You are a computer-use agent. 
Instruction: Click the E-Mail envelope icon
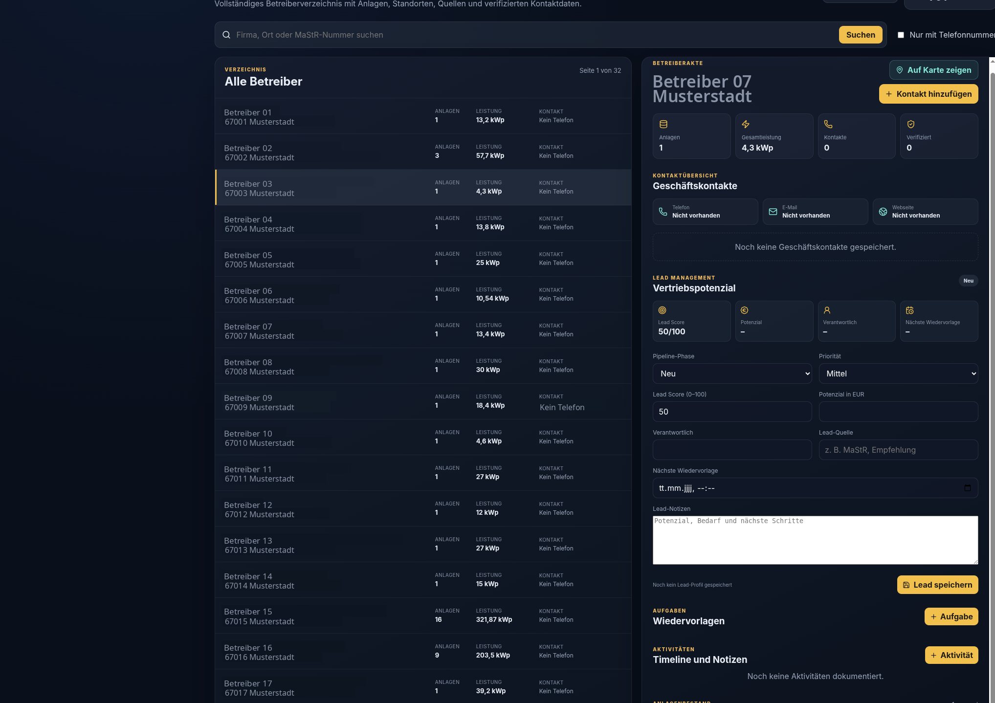point(773,212)
